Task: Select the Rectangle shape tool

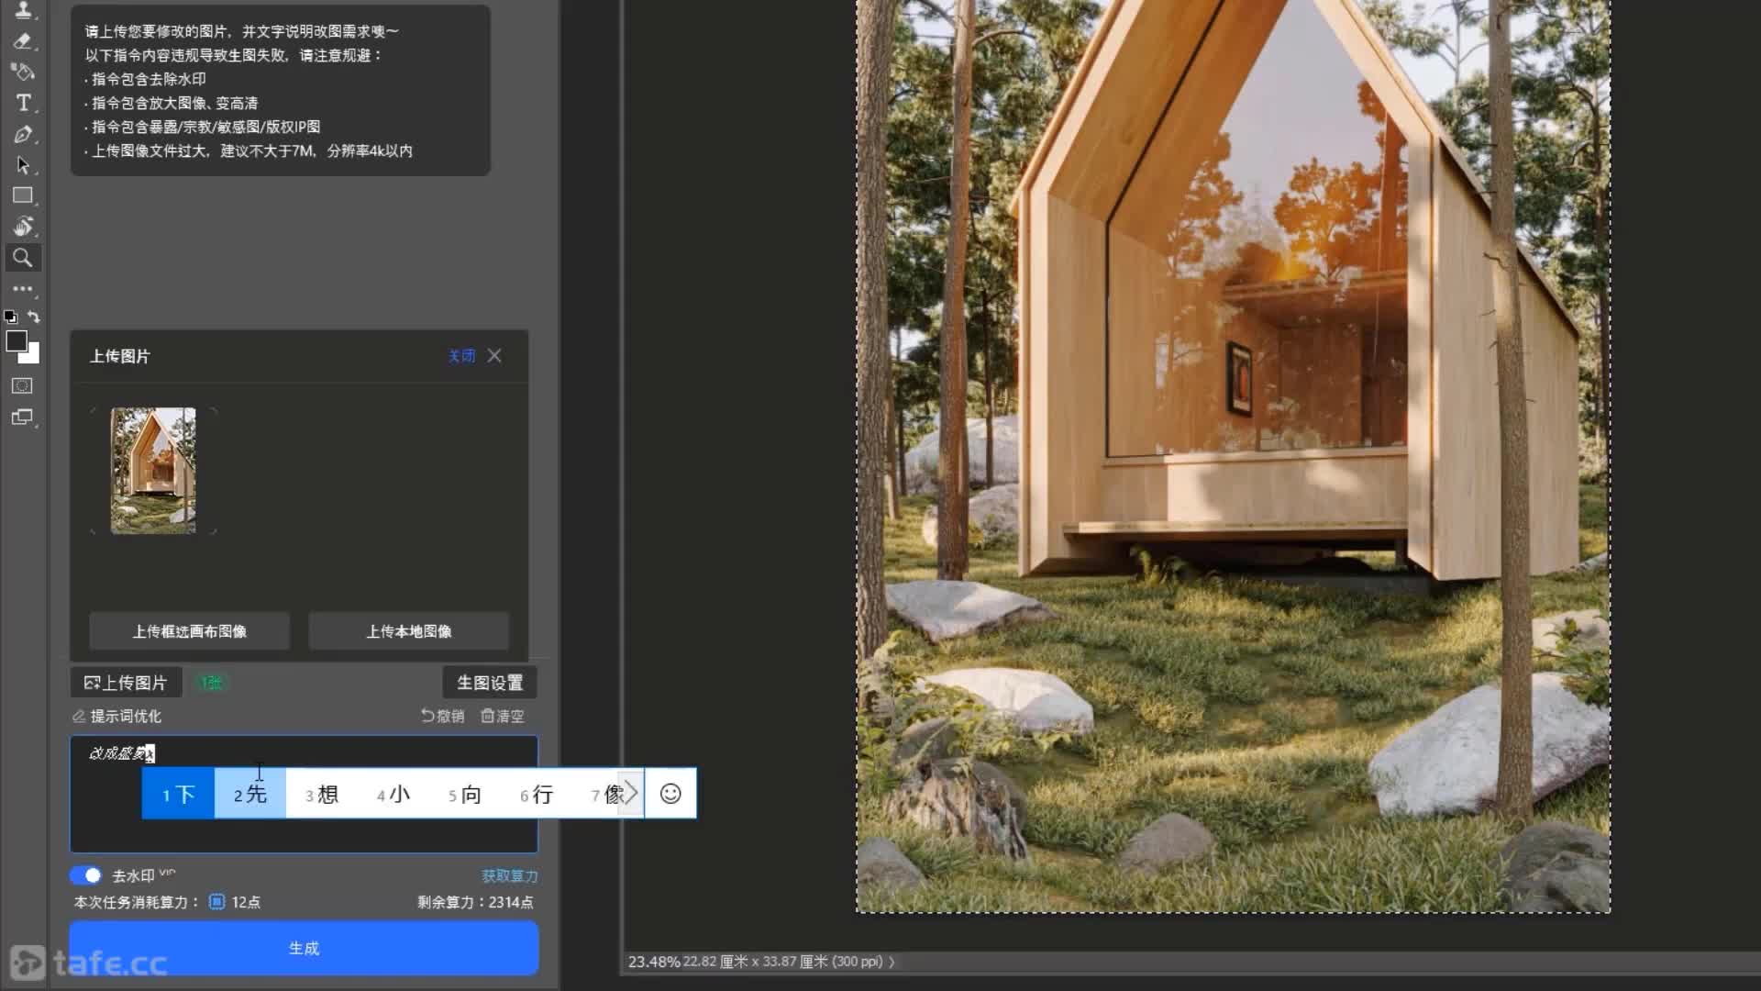Action: click(23, 195)
